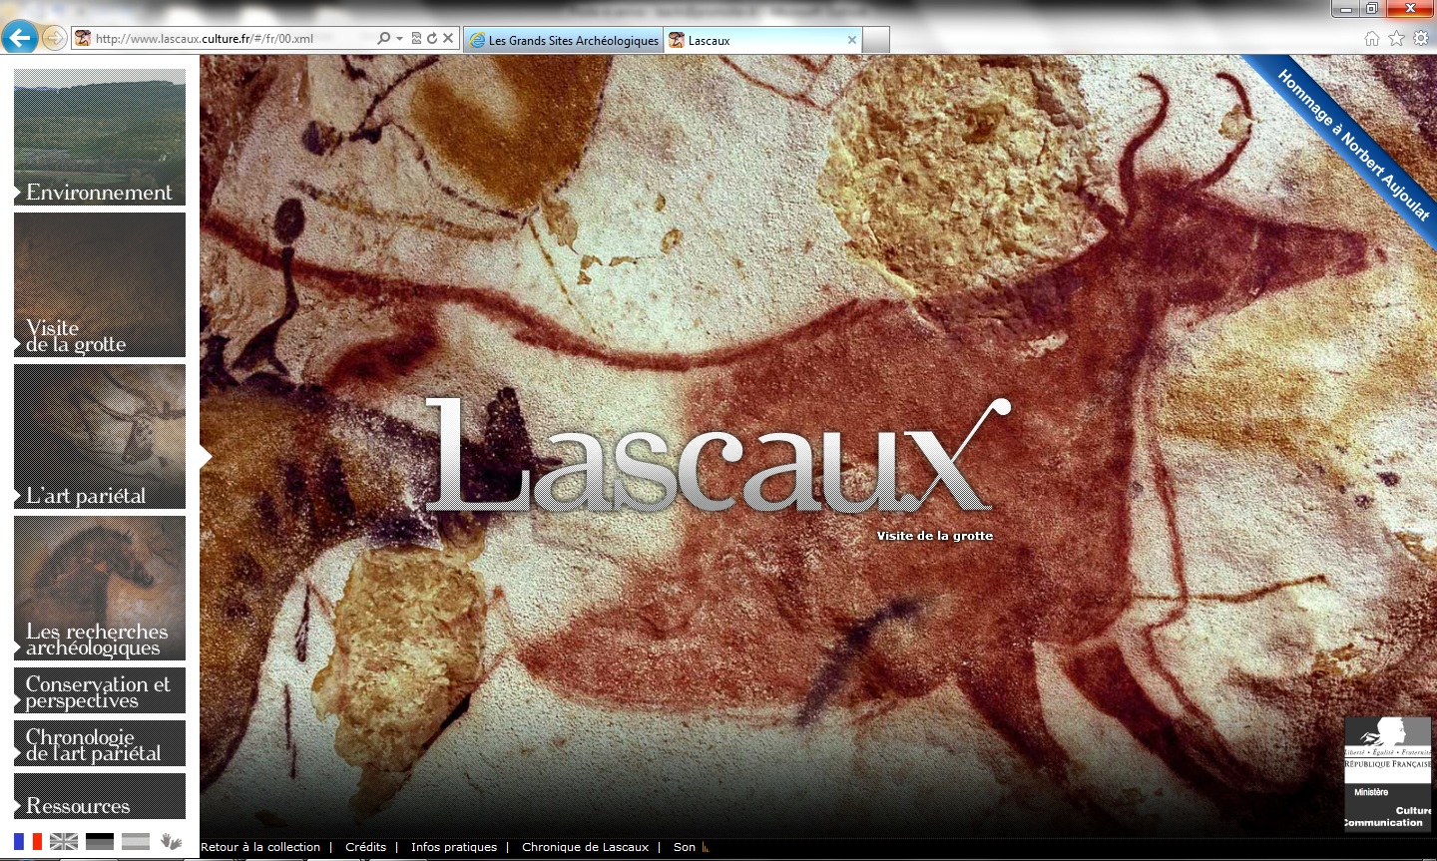
Task: Open the Ressources menu item
Action: click(100, 796)
